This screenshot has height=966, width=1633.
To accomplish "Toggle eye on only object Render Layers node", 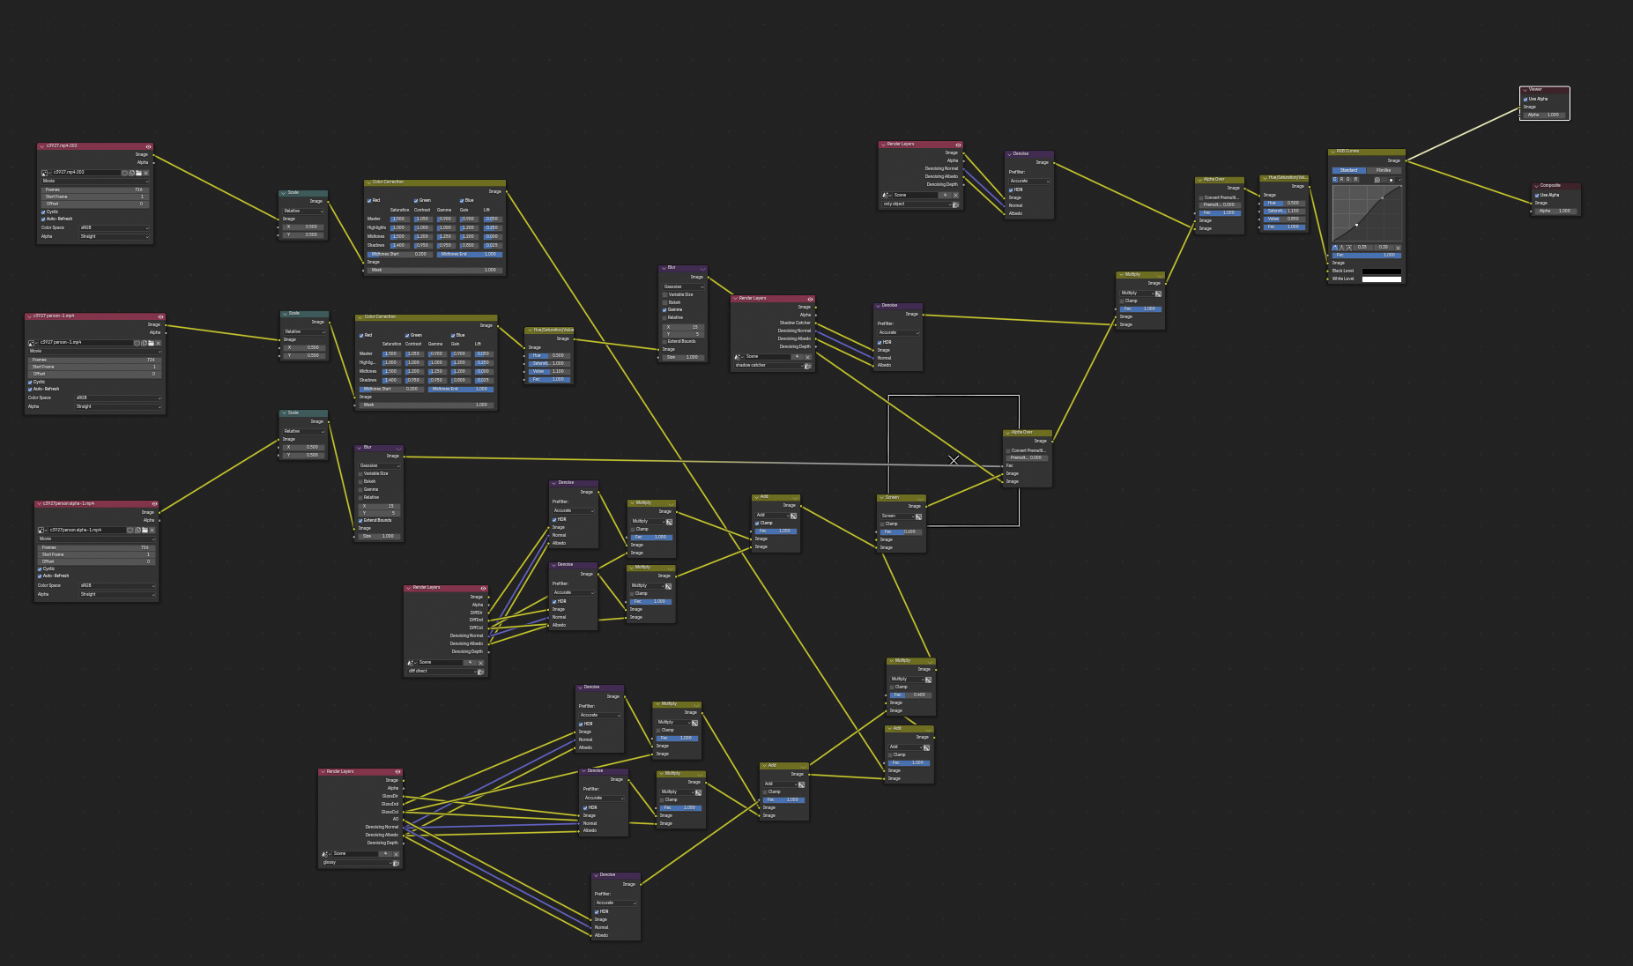I will coord(958,145).
